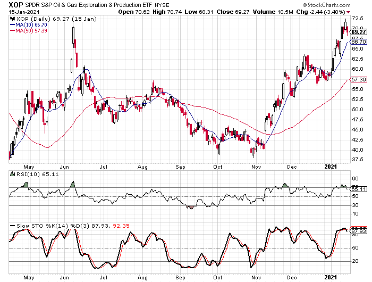This screenshot has height=282, width=372.
Task: Click the Volume 10.5M value
Action: click(x=273, y=12)
